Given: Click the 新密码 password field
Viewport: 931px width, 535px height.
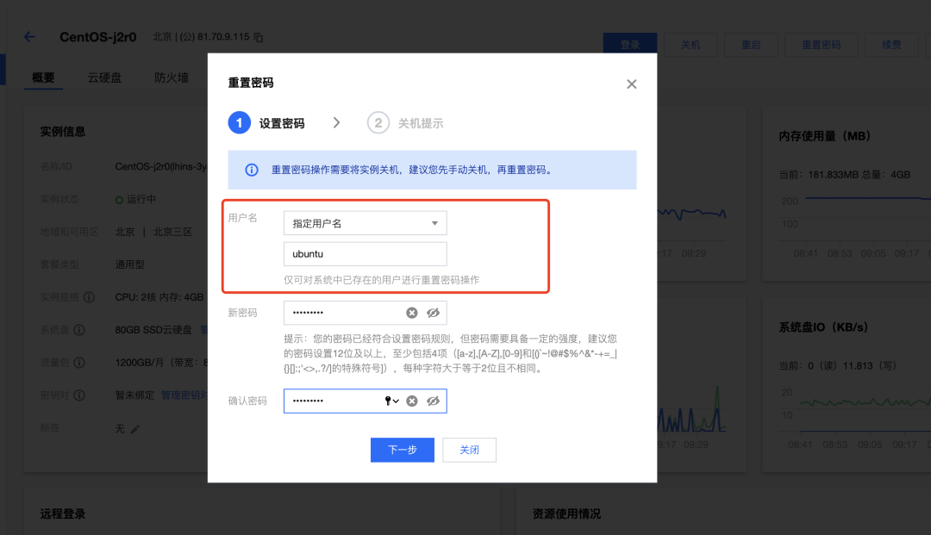Looking at the screenshot, I should [366, 313].
